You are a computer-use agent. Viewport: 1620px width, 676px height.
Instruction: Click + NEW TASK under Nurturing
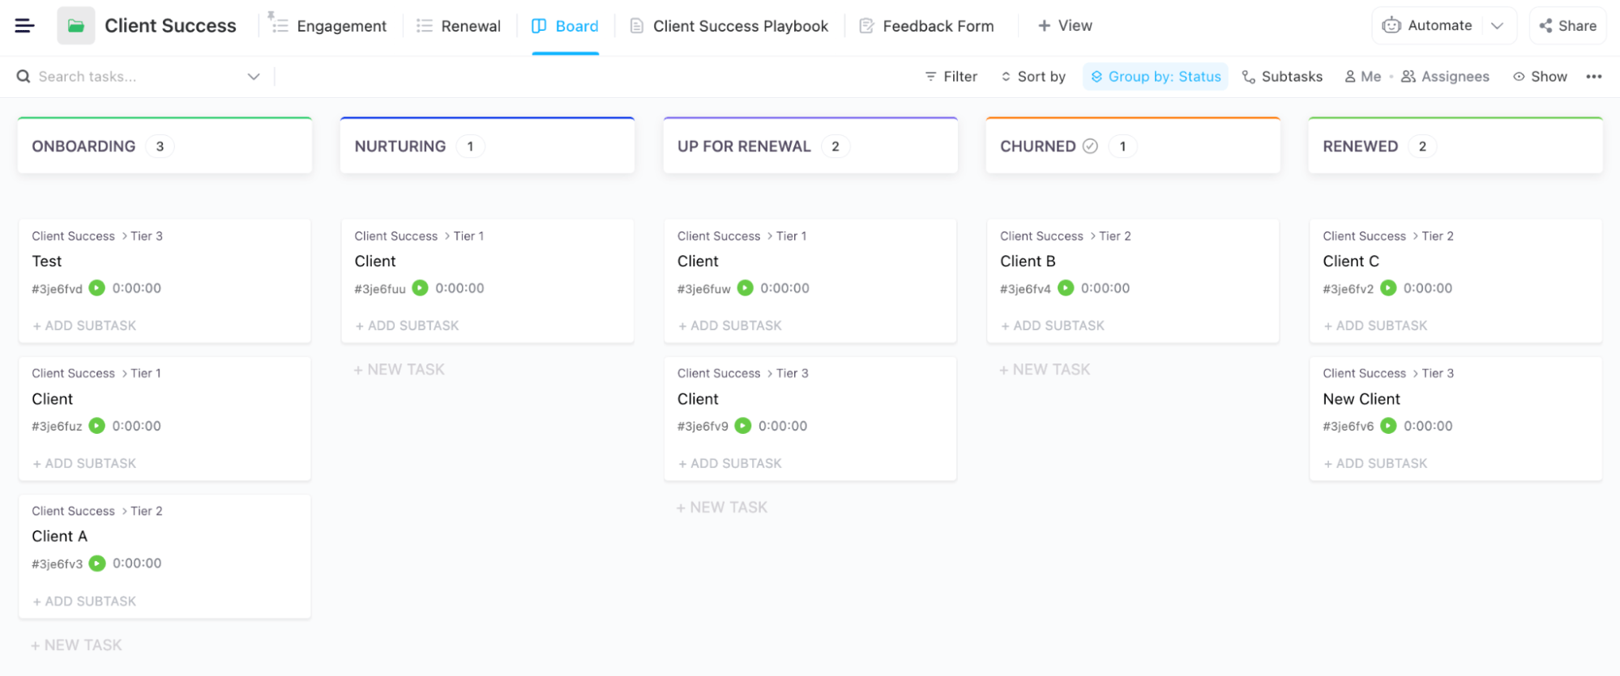400,370
